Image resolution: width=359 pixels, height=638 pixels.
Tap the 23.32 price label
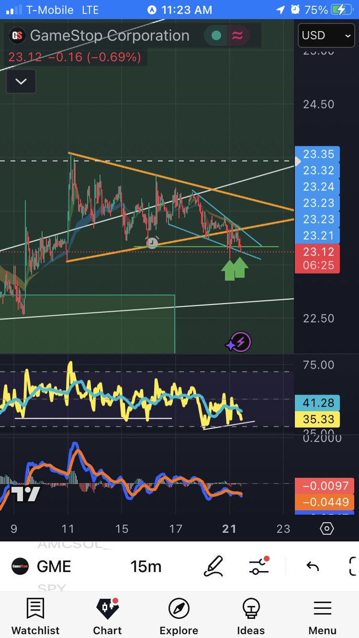(318, 171)
